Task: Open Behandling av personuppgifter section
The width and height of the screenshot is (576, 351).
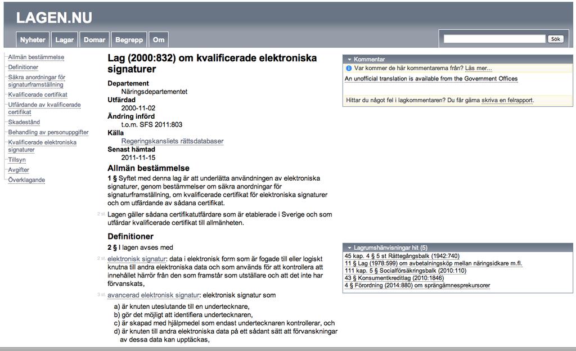Action: coord(48,132)
